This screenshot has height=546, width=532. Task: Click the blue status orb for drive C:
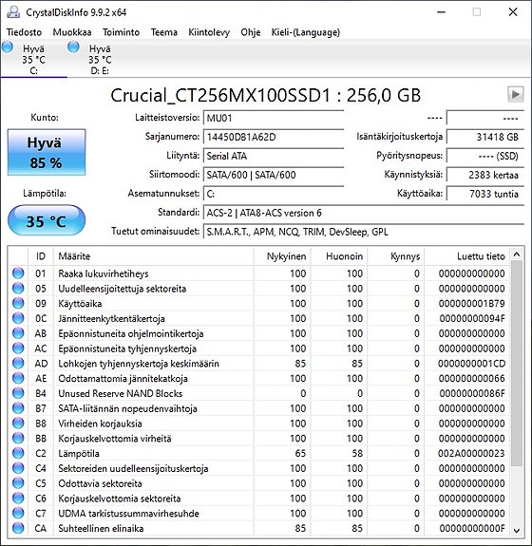click(x=8, y=47)
